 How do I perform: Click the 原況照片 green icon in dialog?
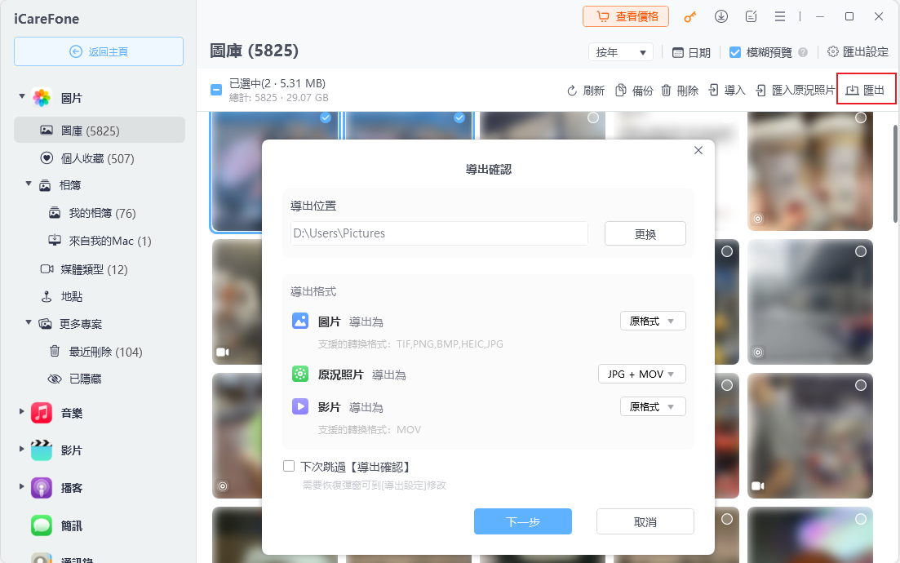point(300,375)
